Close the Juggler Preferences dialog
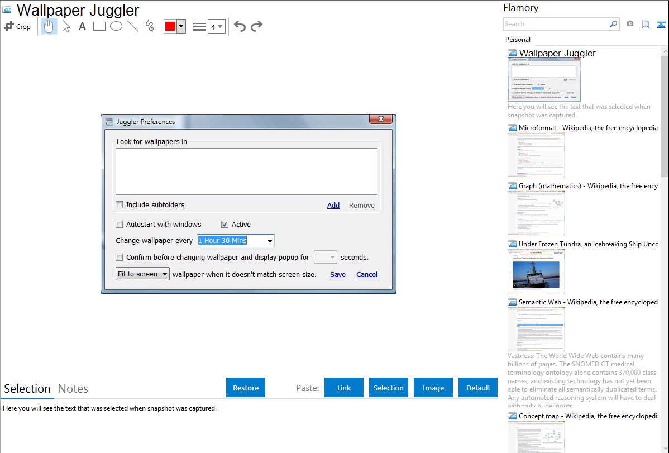 [x=381, y=119]
